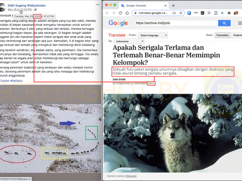Click the grey wolf article image
The image size is (242, 181).
[173, 133]
